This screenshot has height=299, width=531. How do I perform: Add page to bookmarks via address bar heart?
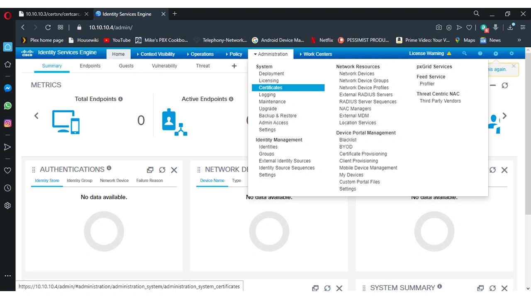(469, 27)
